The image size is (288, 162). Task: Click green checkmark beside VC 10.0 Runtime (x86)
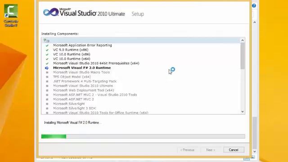pos(47,54)
